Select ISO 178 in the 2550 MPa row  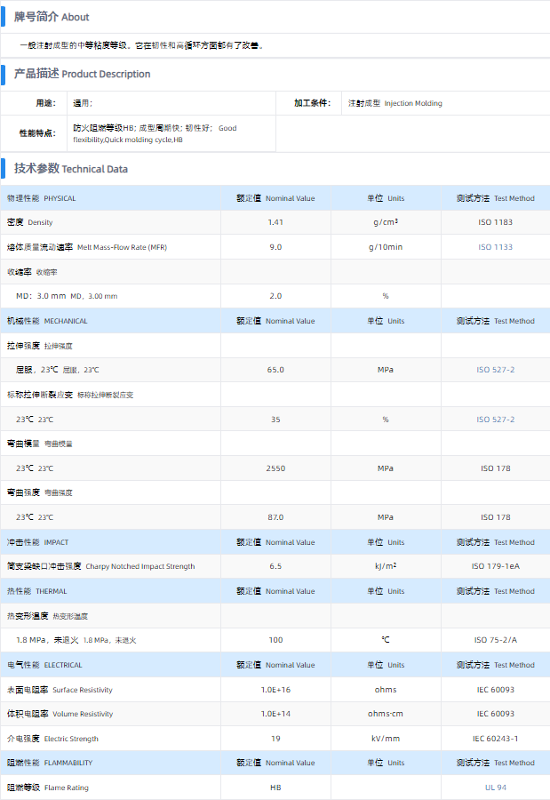click(495, 468)
